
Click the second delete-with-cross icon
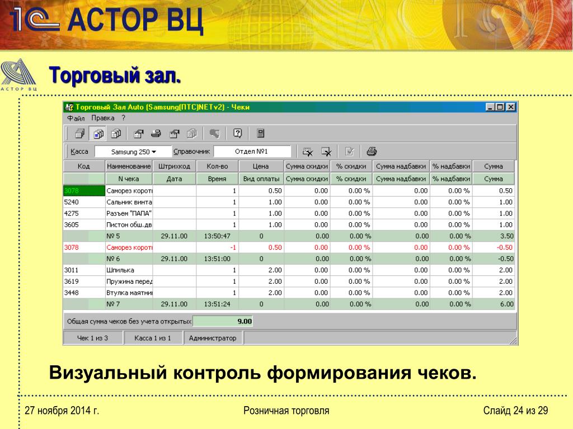pos(326,151)
